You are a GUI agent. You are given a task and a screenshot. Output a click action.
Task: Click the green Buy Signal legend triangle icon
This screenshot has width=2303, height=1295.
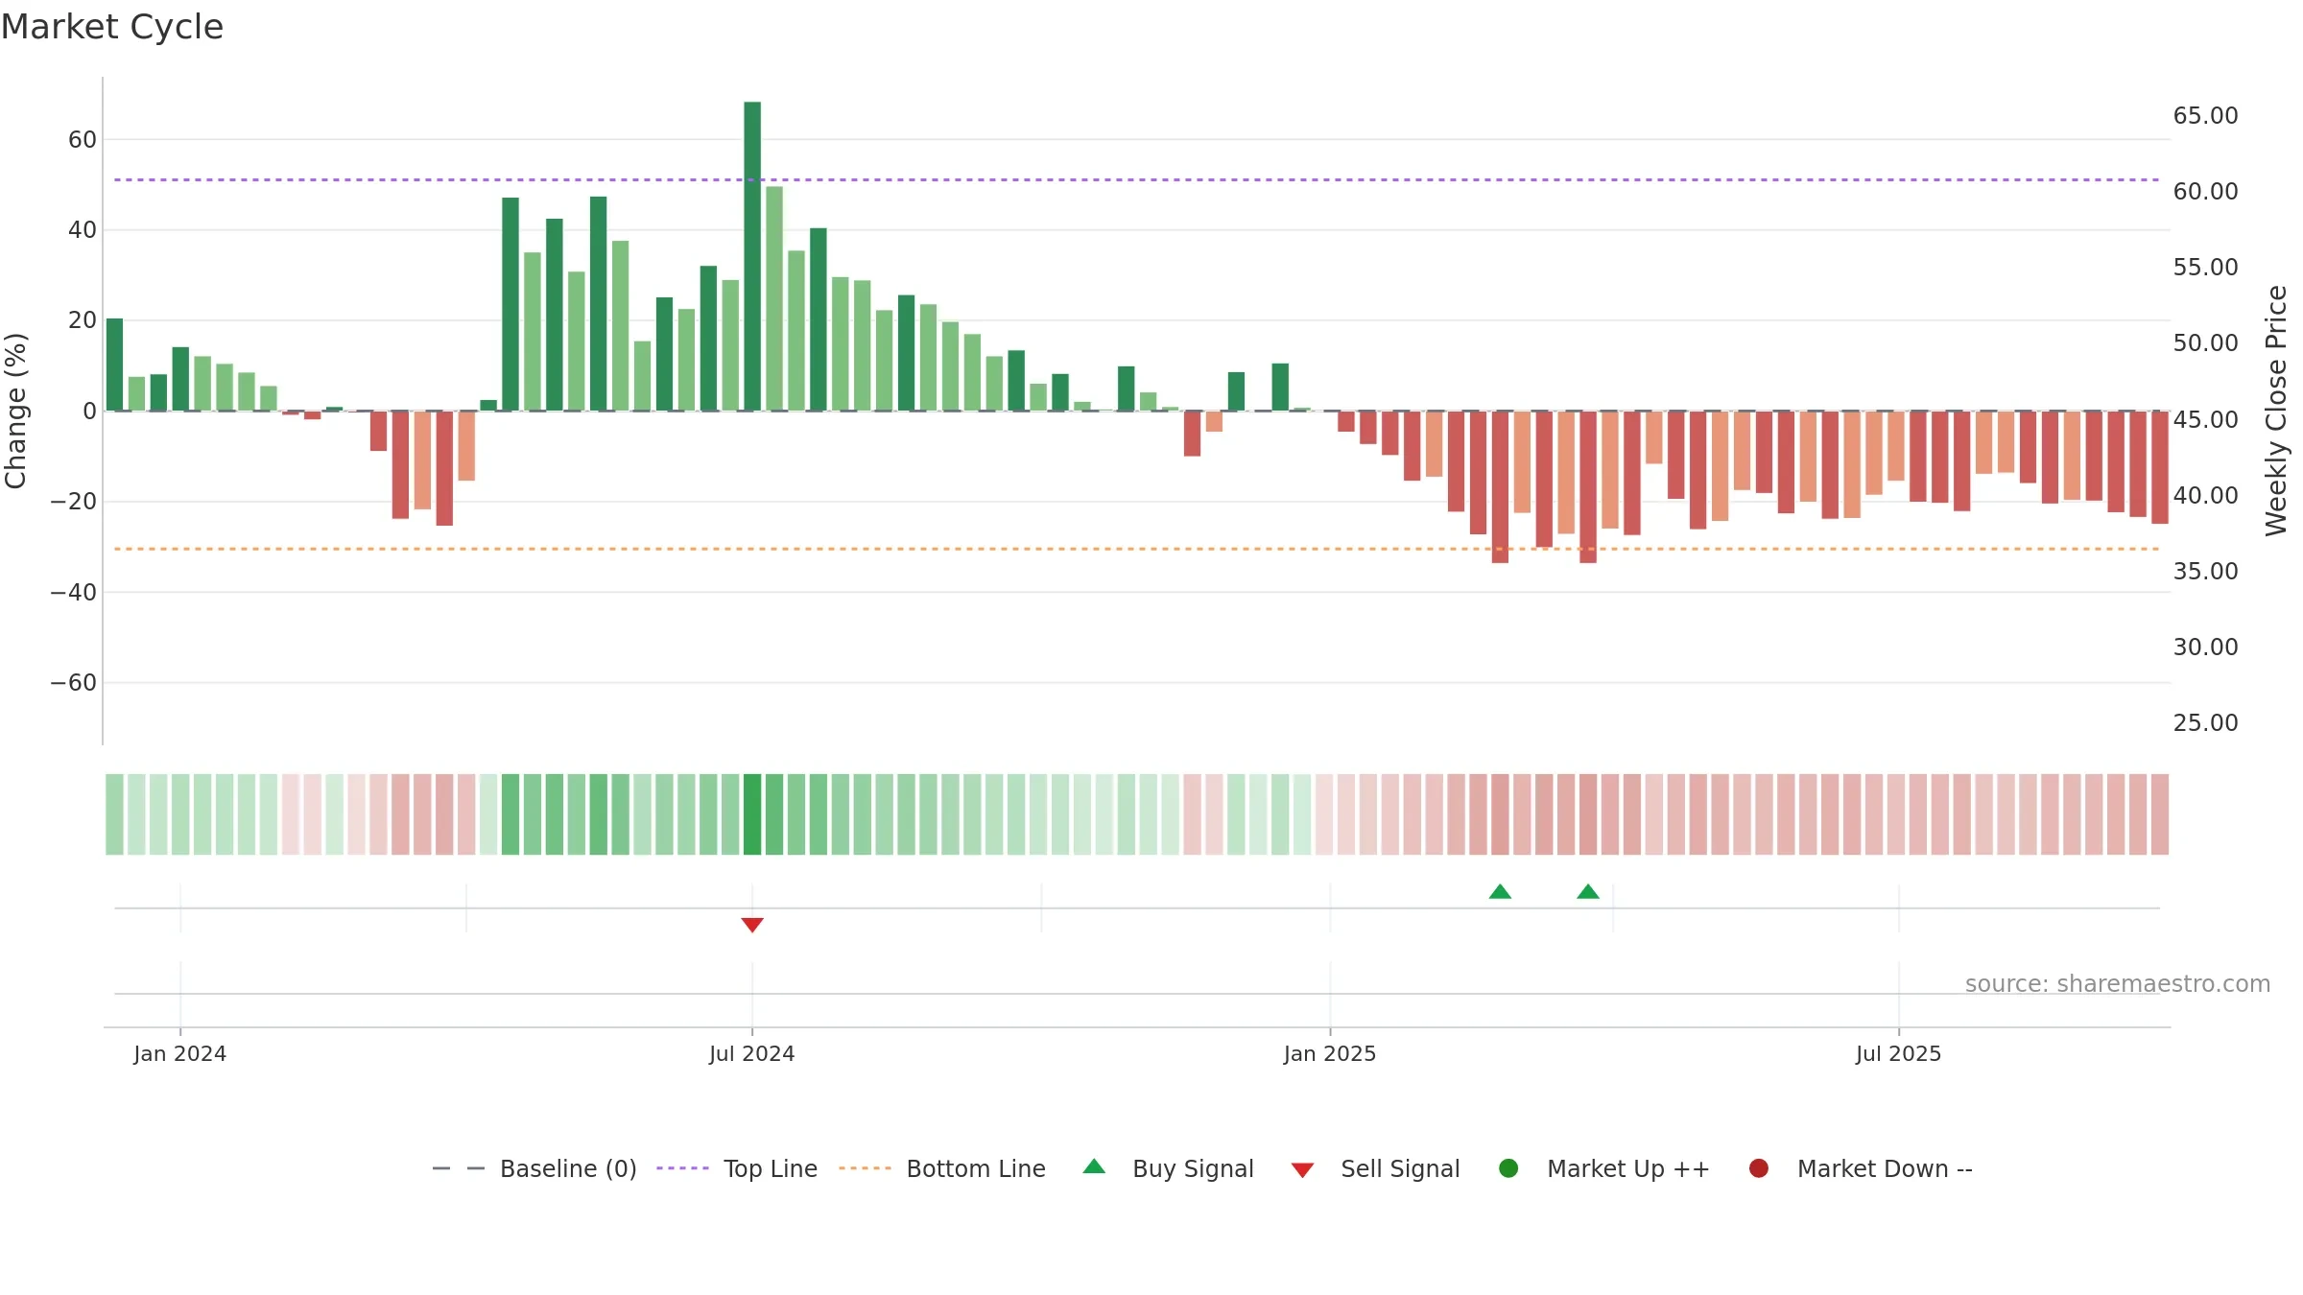pos(1094,1166)
